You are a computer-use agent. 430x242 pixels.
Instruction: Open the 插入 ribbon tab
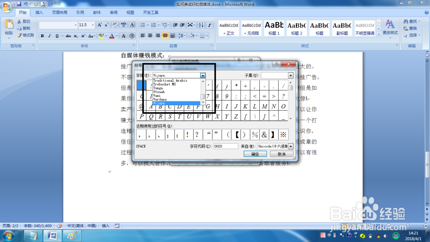click(x=39, y=12)
